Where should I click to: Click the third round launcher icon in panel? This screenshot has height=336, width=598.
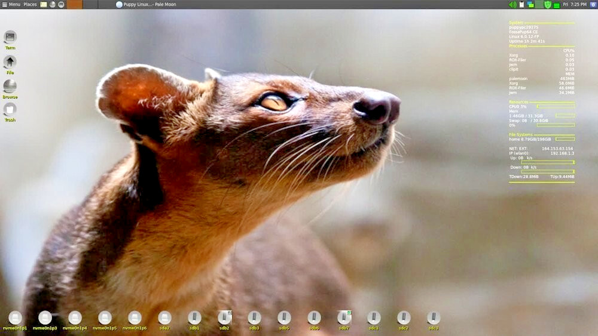pyautogui.click(x=61, y=5)
